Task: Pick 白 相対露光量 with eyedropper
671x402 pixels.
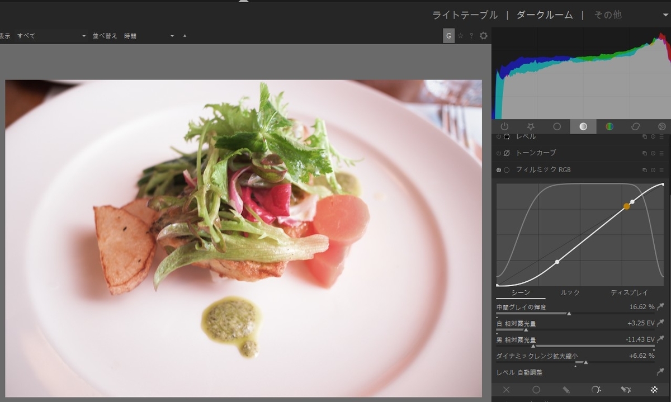Action: 660,323
